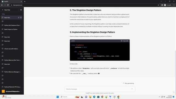Click the chat bubble icon beside Check Java with Python
This screenshot has height=99, width=176.
2,49
